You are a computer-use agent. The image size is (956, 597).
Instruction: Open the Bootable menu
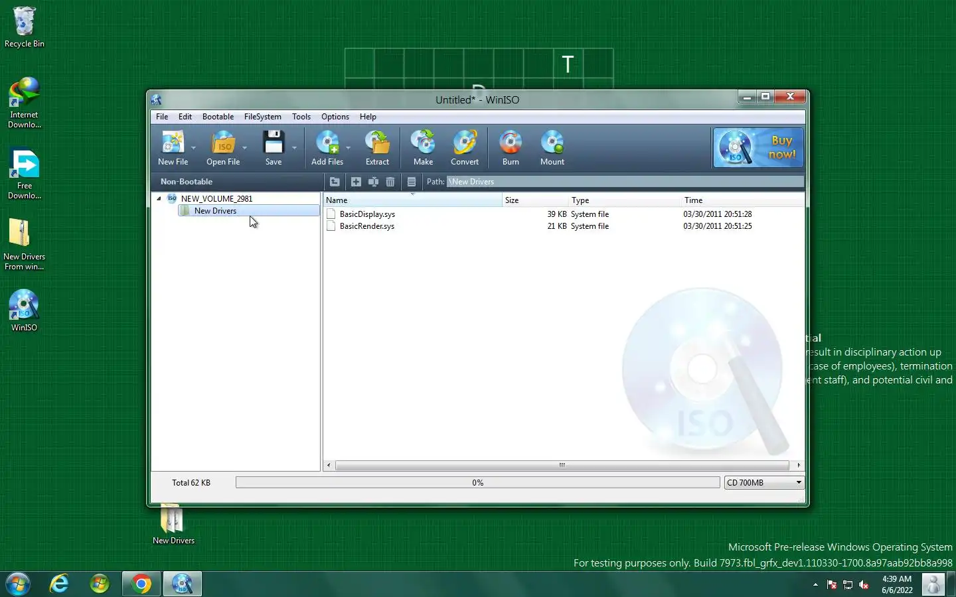click(218, 117)
